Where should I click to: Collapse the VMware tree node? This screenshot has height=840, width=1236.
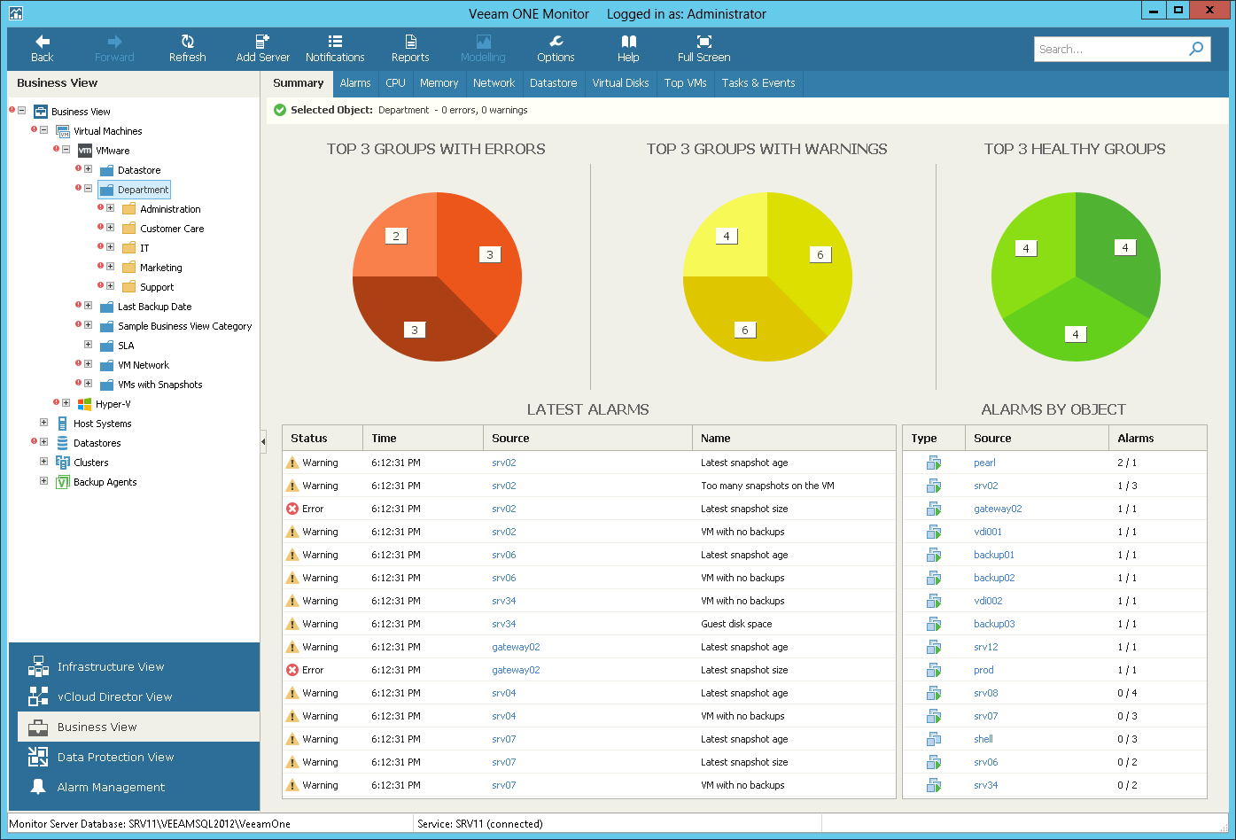[x=66, y=150]
